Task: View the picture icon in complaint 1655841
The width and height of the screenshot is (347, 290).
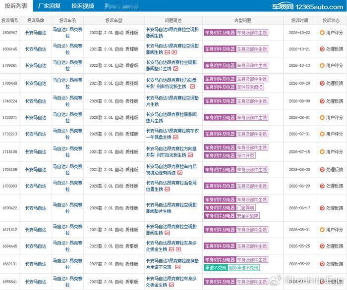Action: 172,285
